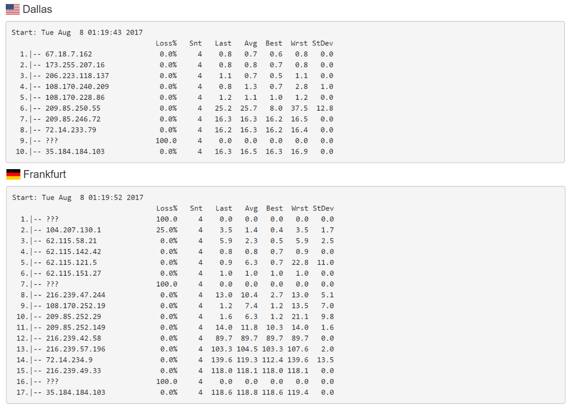Select IP 209.85.246.72 in Dallas trace

[73, 119]
